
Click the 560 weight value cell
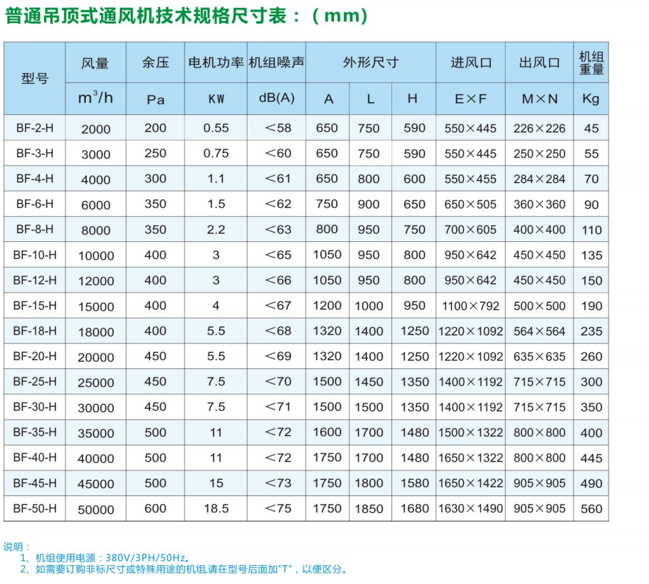pos(591,509)
